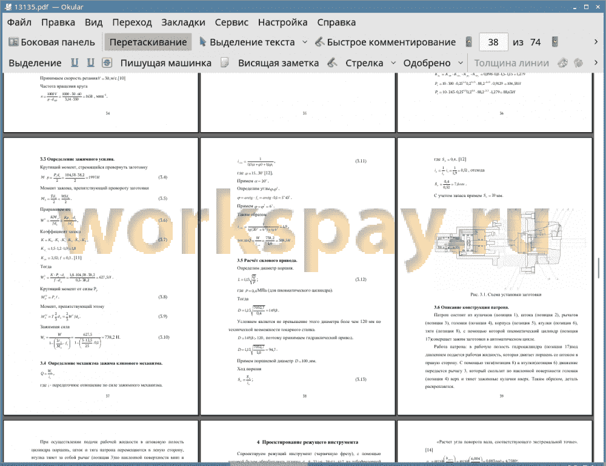Screen dimensions: 606x466
Task: Open the Переход menu
Action: (x=132, y=22)
